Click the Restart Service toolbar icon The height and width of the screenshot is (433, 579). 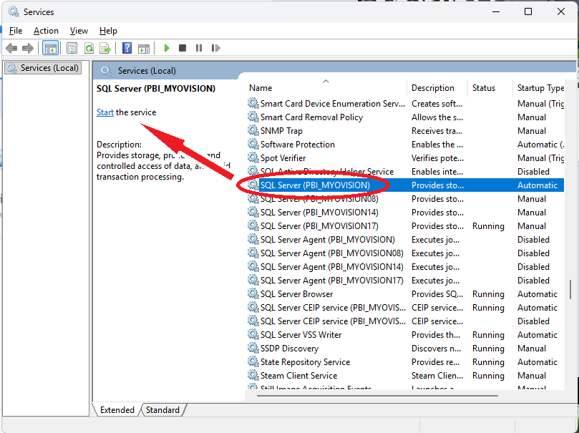point(215,48)
